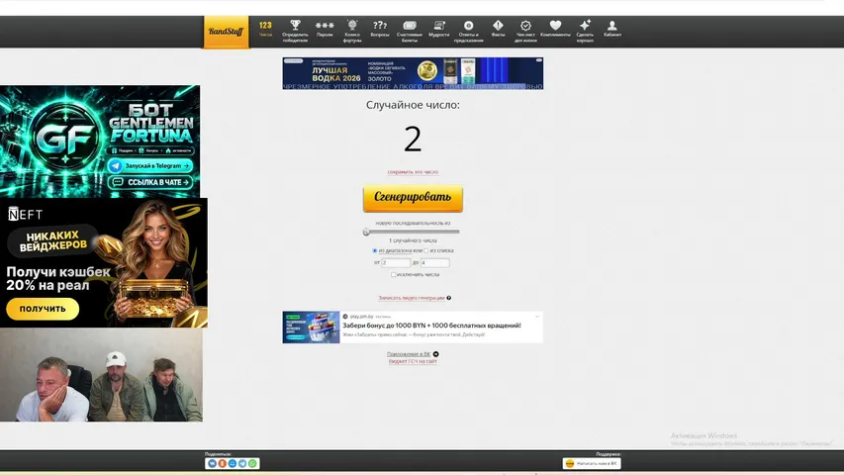844x475 pixels.
Task: Open the Лучшая водка 2026 banner
Action: click(413, 74)
